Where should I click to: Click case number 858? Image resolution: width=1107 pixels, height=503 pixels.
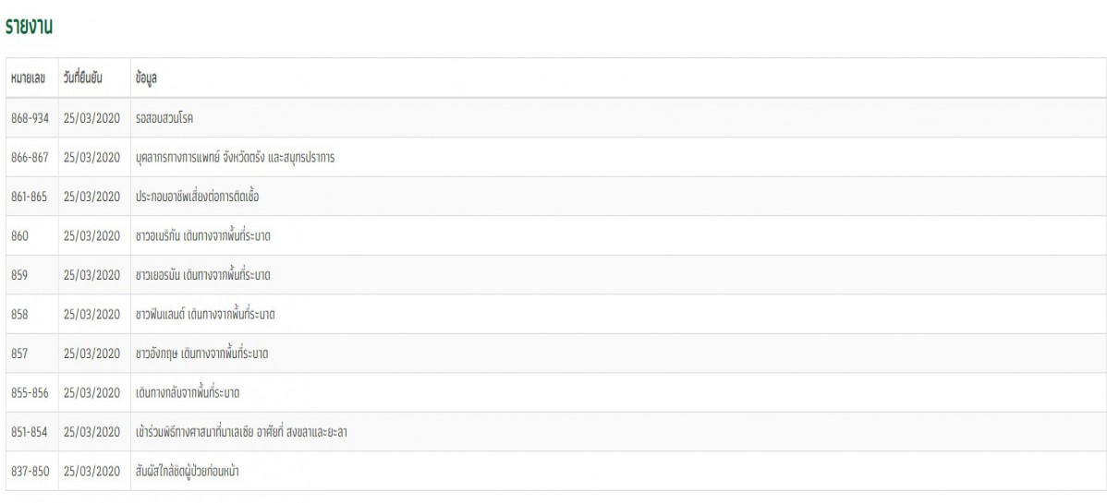[x=19, y=315]
